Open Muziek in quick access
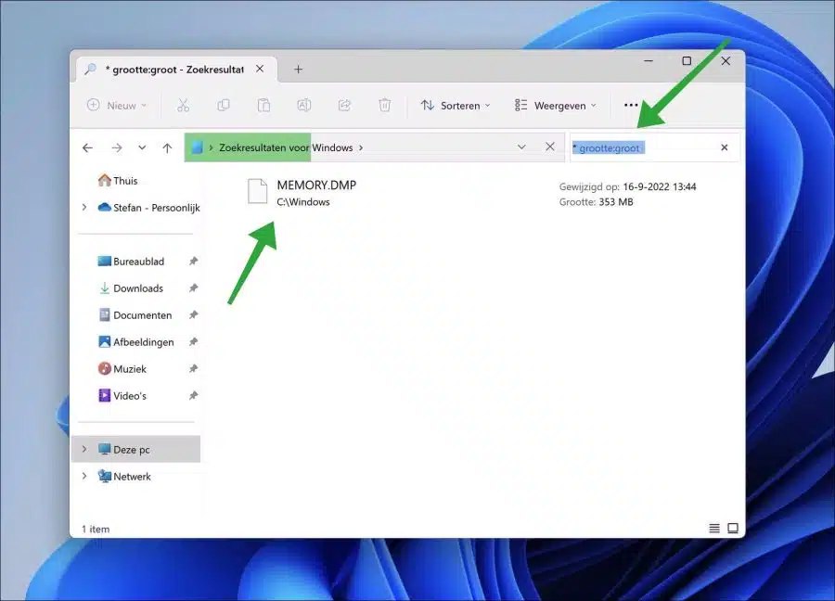Image resolution: width=835 pixels, height=601 pixels. click(122, 369)
